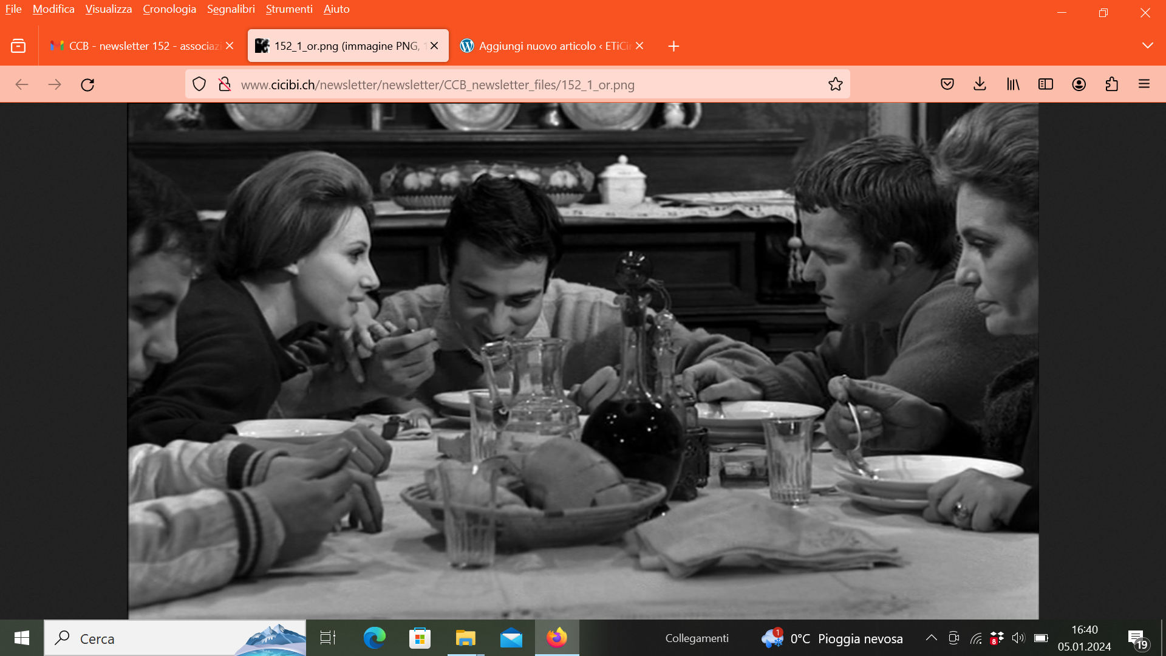The width and height of the screenshot is (1166, 656).
Task: Click the Firefox taskbar icon
Action: (x=557, y=638)
